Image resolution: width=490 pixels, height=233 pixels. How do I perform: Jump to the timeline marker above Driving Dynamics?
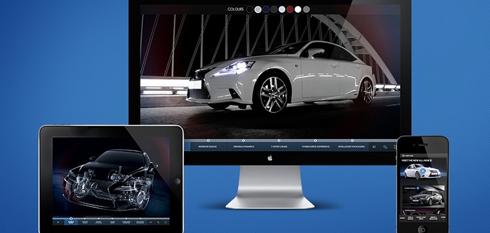tap(244, 141)
